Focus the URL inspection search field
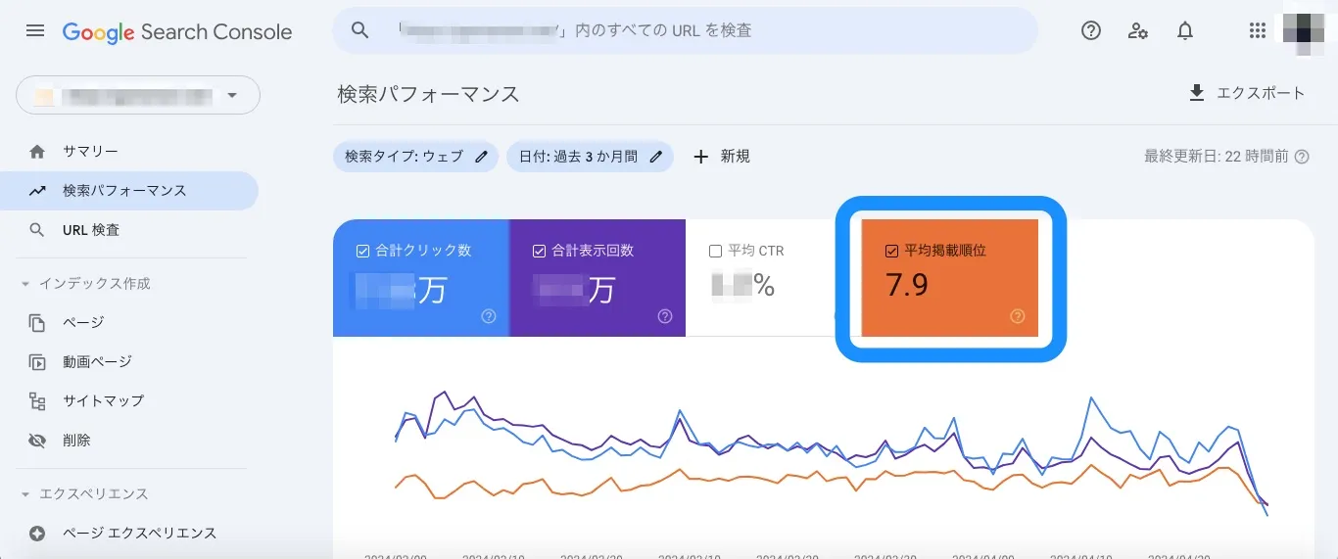Viewport: 1338px width, 559px height. (x=686, y=30)
